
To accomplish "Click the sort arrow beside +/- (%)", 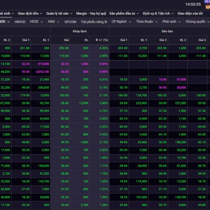I will (x=97, y=40).
